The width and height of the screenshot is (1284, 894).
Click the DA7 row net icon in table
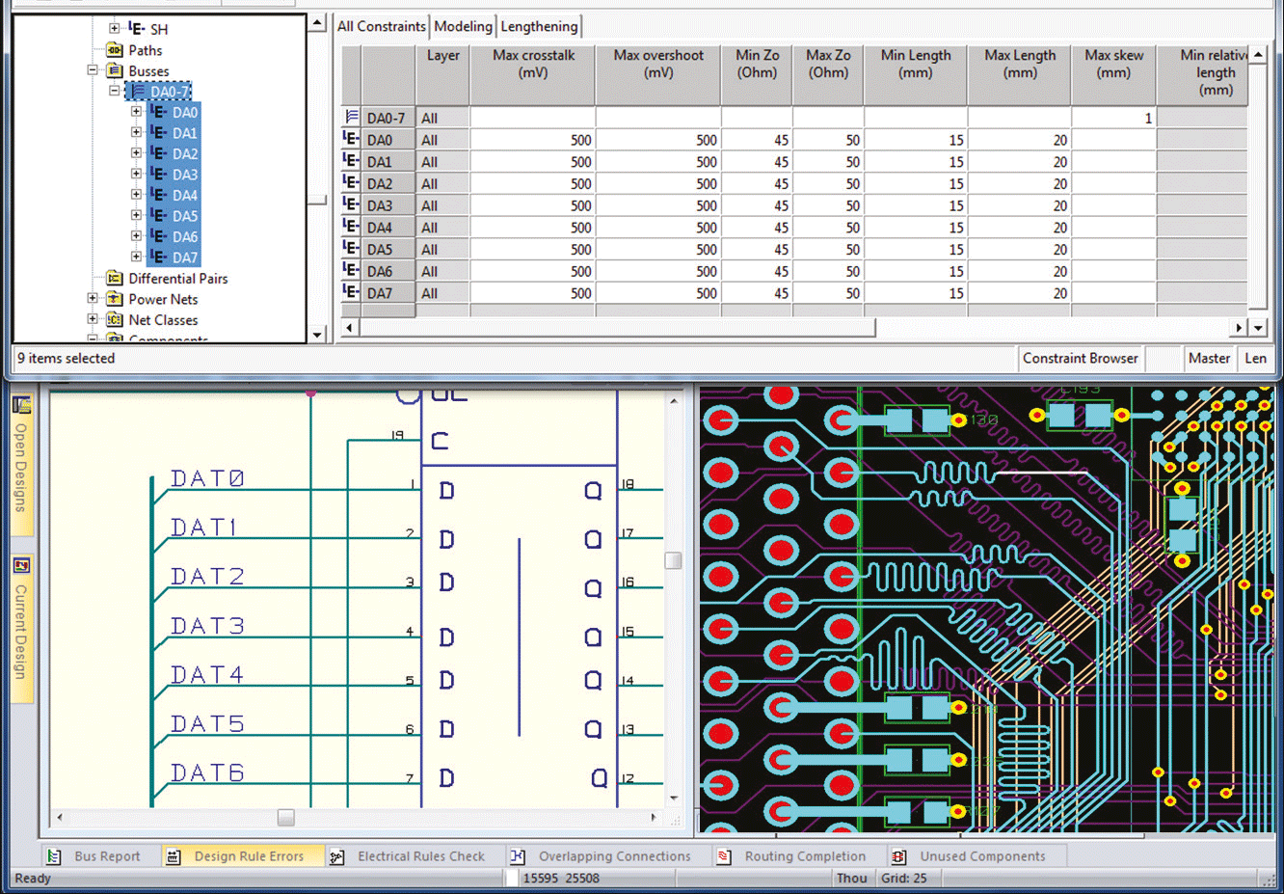coord(352,292)
